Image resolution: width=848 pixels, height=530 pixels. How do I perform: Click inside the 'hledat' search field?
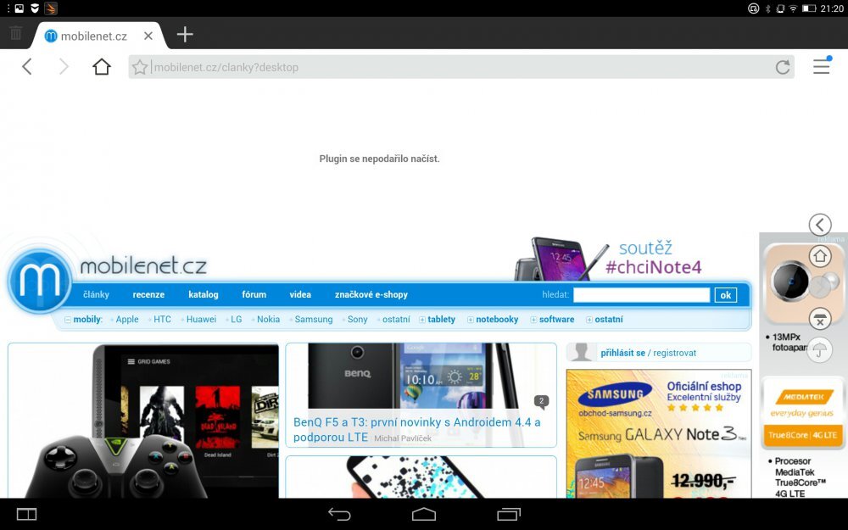[x=642, y=294]
